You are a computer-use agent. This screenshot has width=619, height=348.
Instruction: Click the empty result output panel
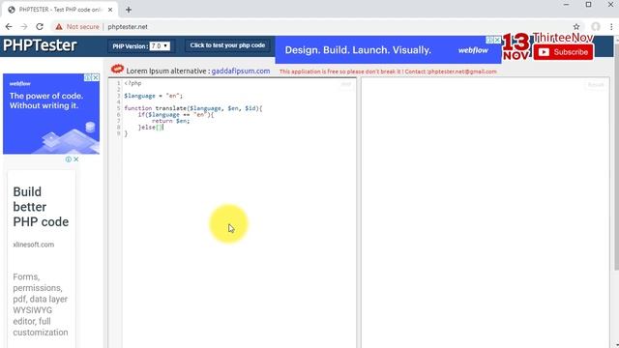coord(486,213)
